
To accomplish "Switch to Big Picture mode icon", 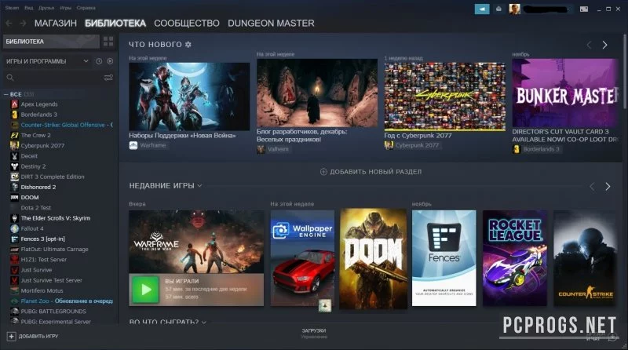I will 584,9.
